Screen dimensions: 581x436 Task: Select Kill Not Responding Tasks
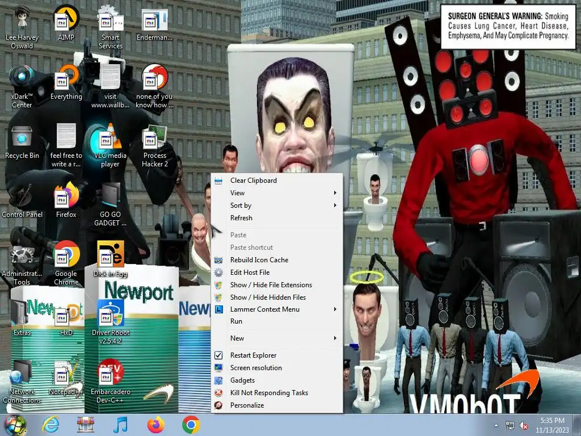[x=276, y=393]
